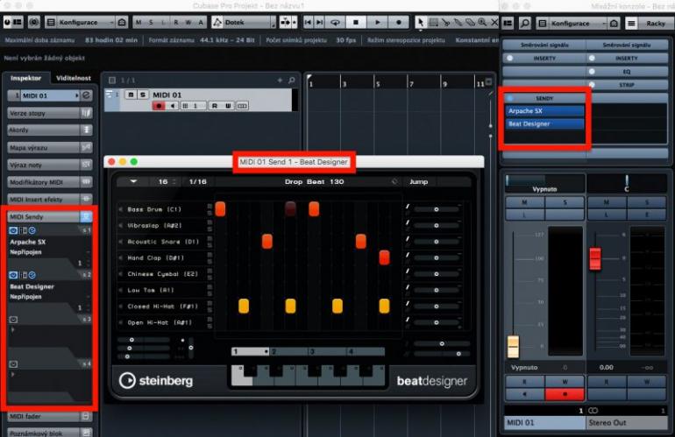Select the Mute X tool
This screenshot has width=675, height=437.
tap(494, 22)
